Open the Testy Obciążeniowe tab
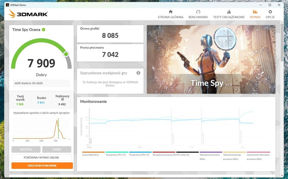The height and width of the screenshot is (179, 288). pos(229,14)
